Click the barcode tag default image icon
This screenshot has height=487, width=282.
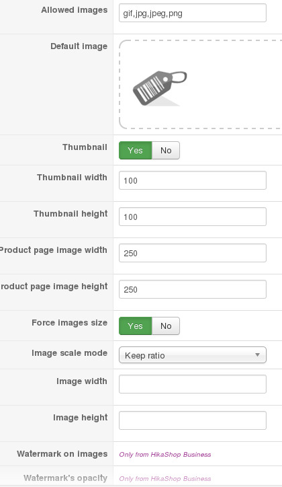point(160,89)
